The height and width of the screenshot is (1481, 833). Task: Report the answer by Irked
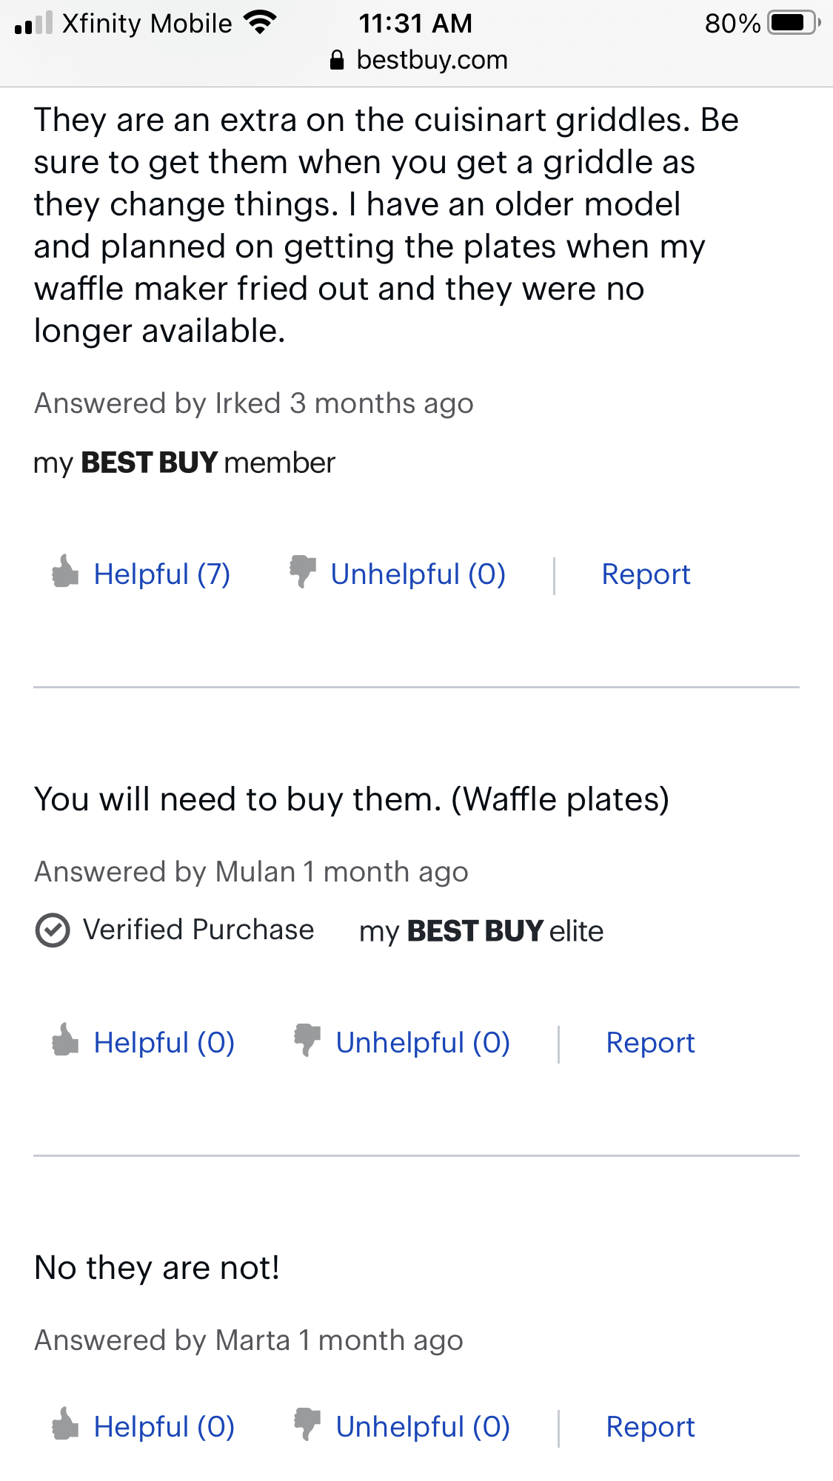click(x=646, y=574)
